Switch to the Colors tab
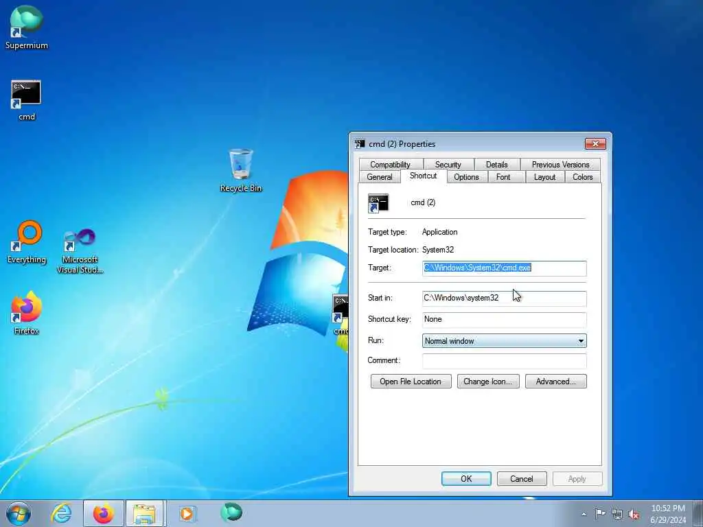This screenshot has width=703, height=527. click(582, 177)
